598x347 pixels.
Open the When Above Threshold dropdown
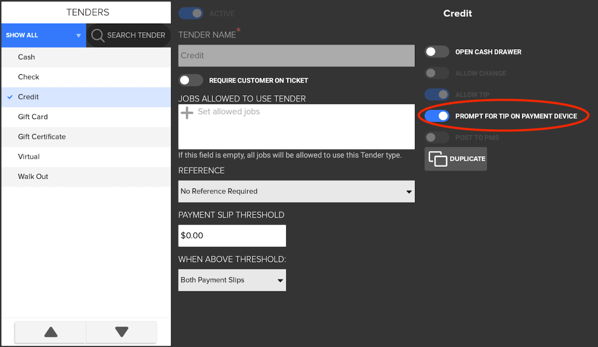(x=232, y=280)
